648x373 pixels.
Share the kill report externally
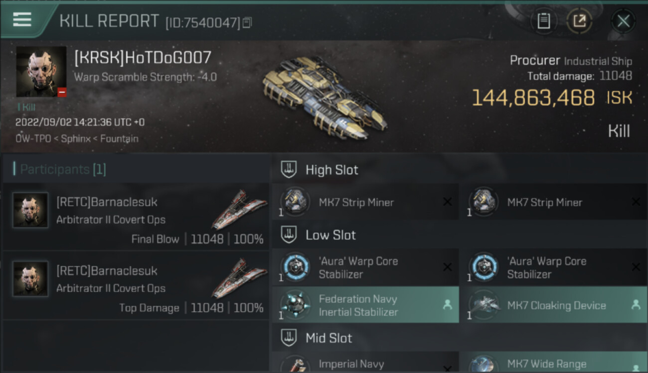pos(579,21)
